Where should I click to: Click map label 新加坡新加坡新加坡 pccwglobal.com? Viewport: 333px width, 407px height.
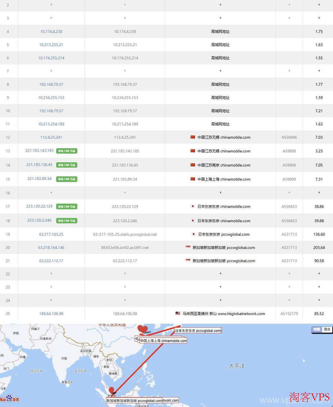coord(134,401)
